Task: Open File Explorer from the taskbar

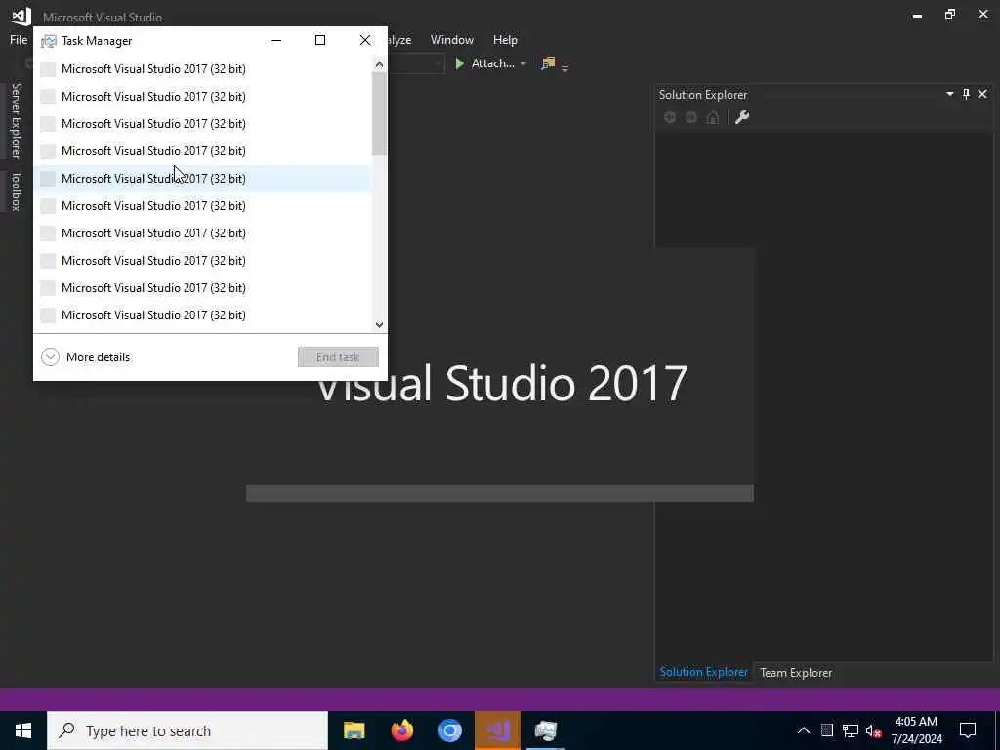Action: tap(354, 730)
